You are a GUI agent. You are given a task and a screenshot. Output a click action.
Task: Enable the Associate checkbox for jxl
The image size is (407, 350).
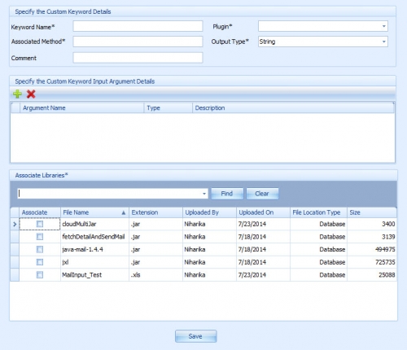point(40,262)
